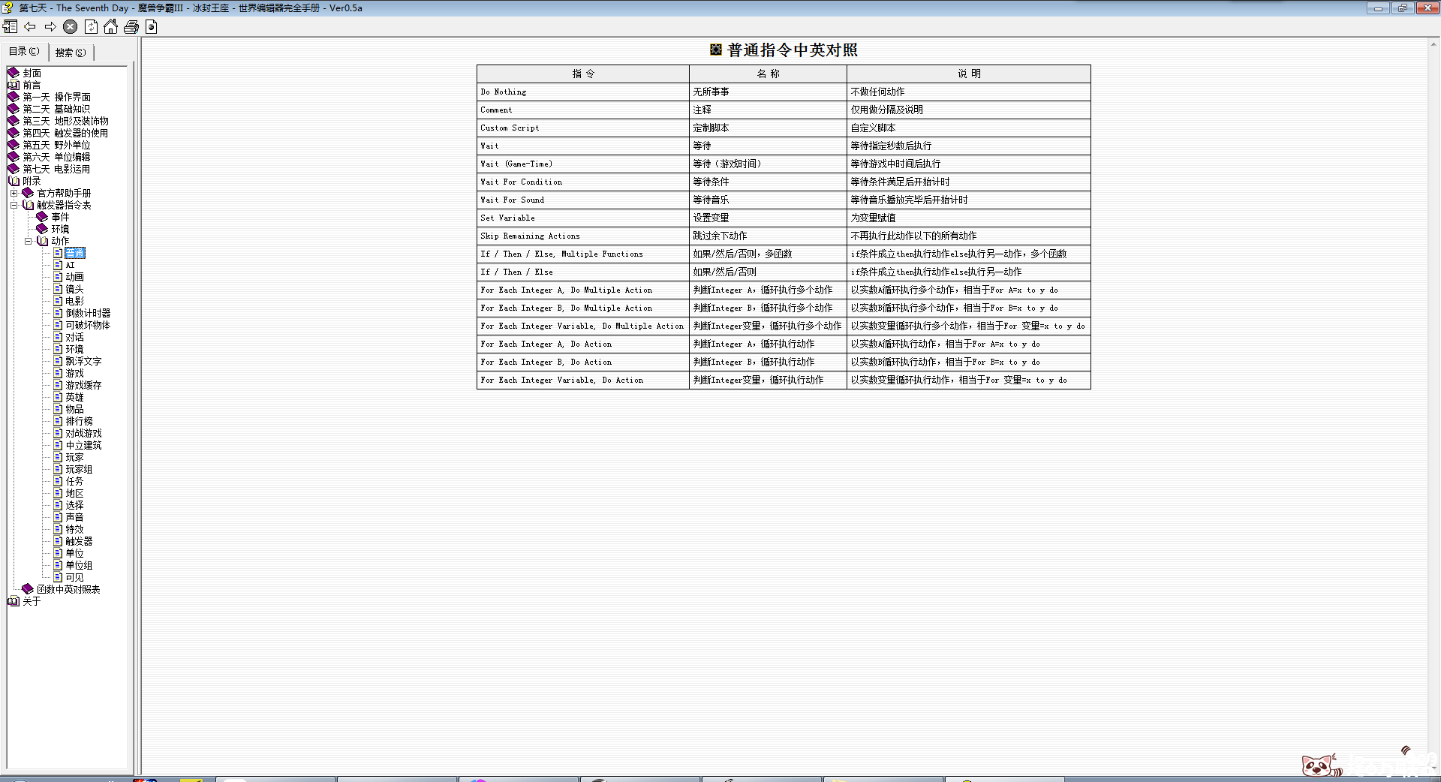Click the page icon beside 动画 in the tree
Image resolution: width=1441 pixels, height=782 pixels.
[59, 277]
